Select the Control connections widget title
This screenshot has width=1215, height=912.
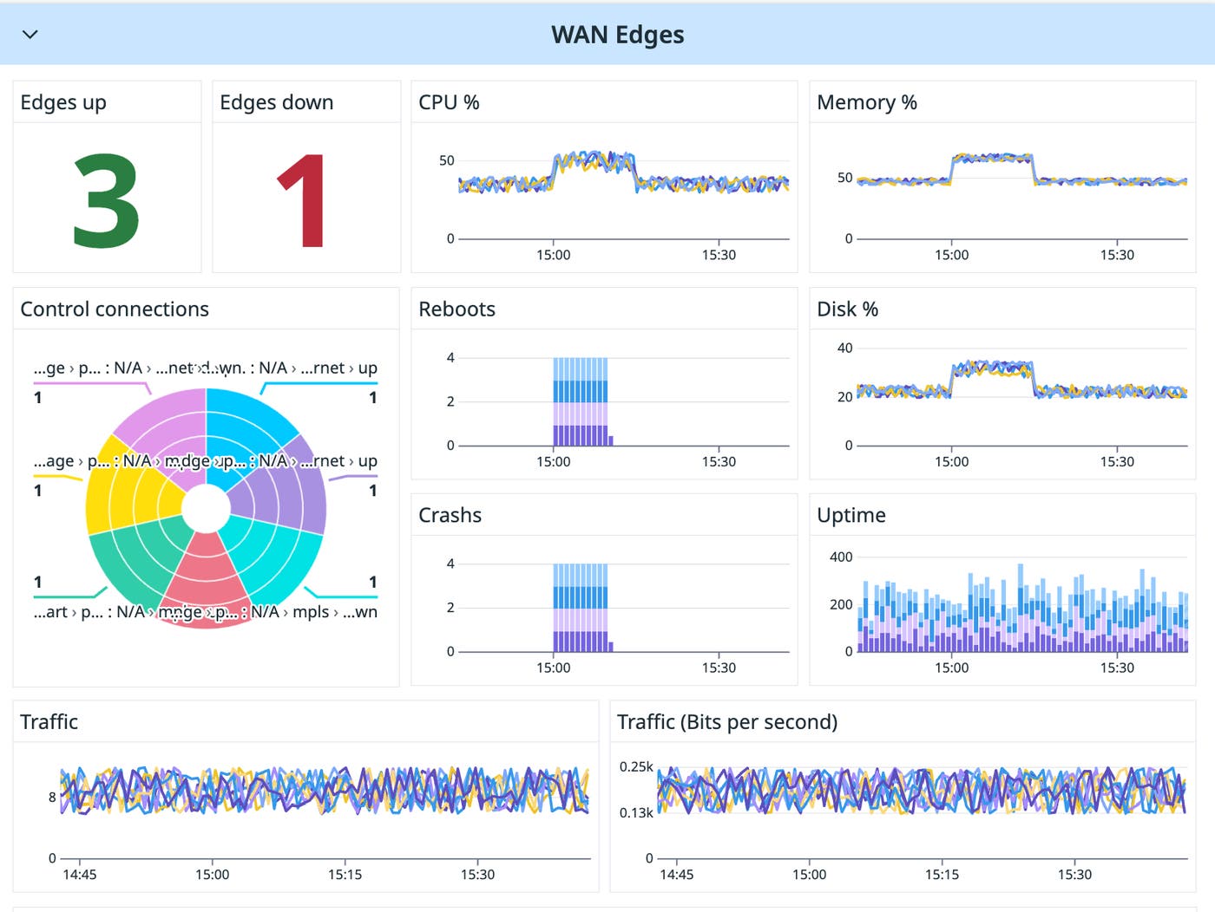click(115, 309)
